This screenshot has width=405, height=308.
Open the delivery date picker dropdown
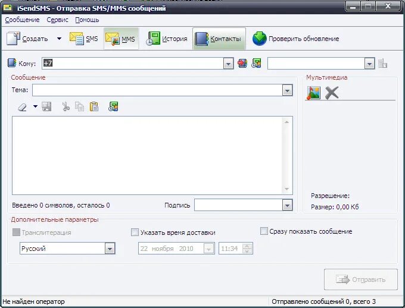(x=208, y=249)
